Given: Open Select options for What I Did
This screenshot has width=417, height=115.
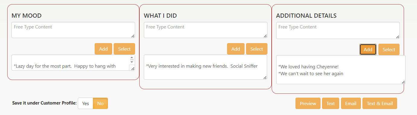Looking at the screenshot, I should coord(257,49).
